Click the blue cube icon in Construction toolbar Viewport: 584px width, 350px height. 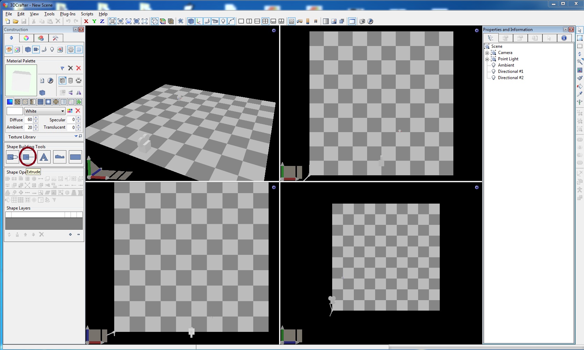point(28,50)
